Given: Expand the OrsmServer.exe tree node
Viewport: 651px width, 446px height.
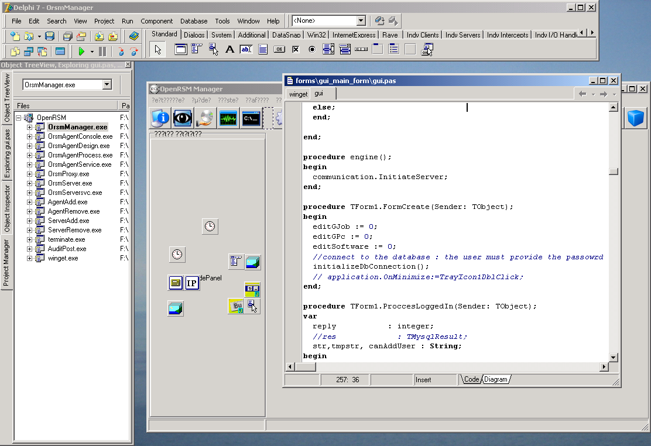Looking at the screenshot, I should pyautogui.click(x=29, y=184).
